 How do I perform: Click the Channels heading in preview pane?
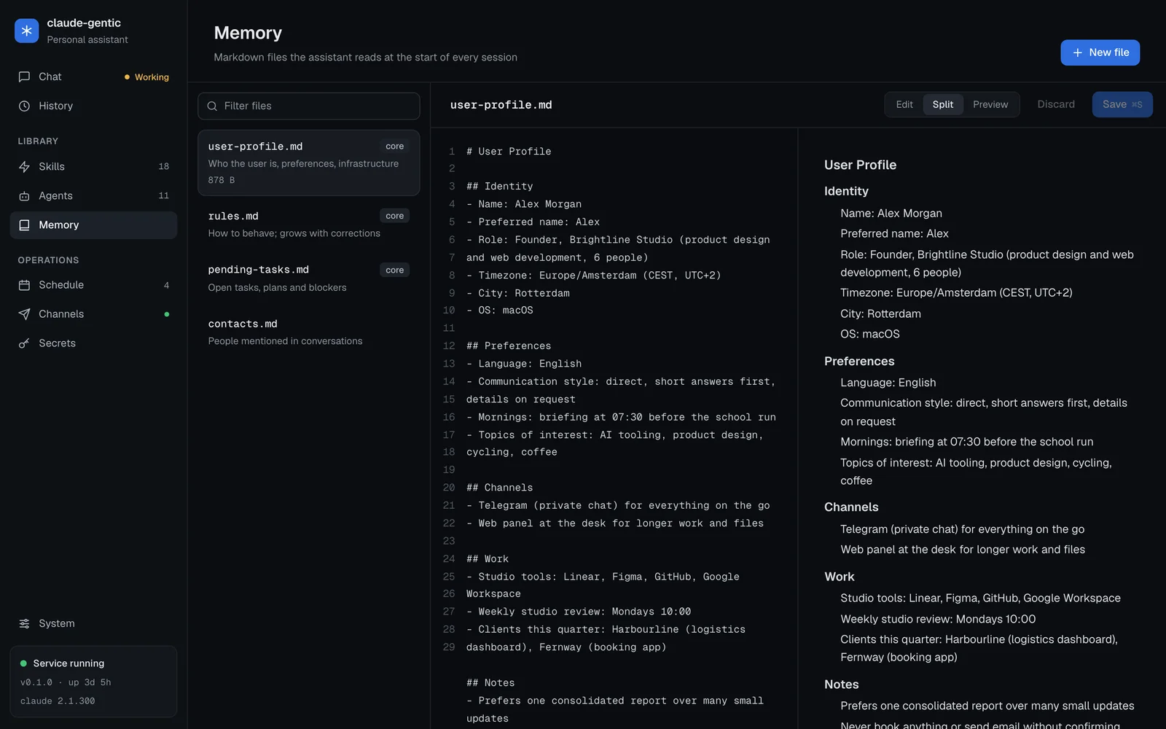(851, 507)
